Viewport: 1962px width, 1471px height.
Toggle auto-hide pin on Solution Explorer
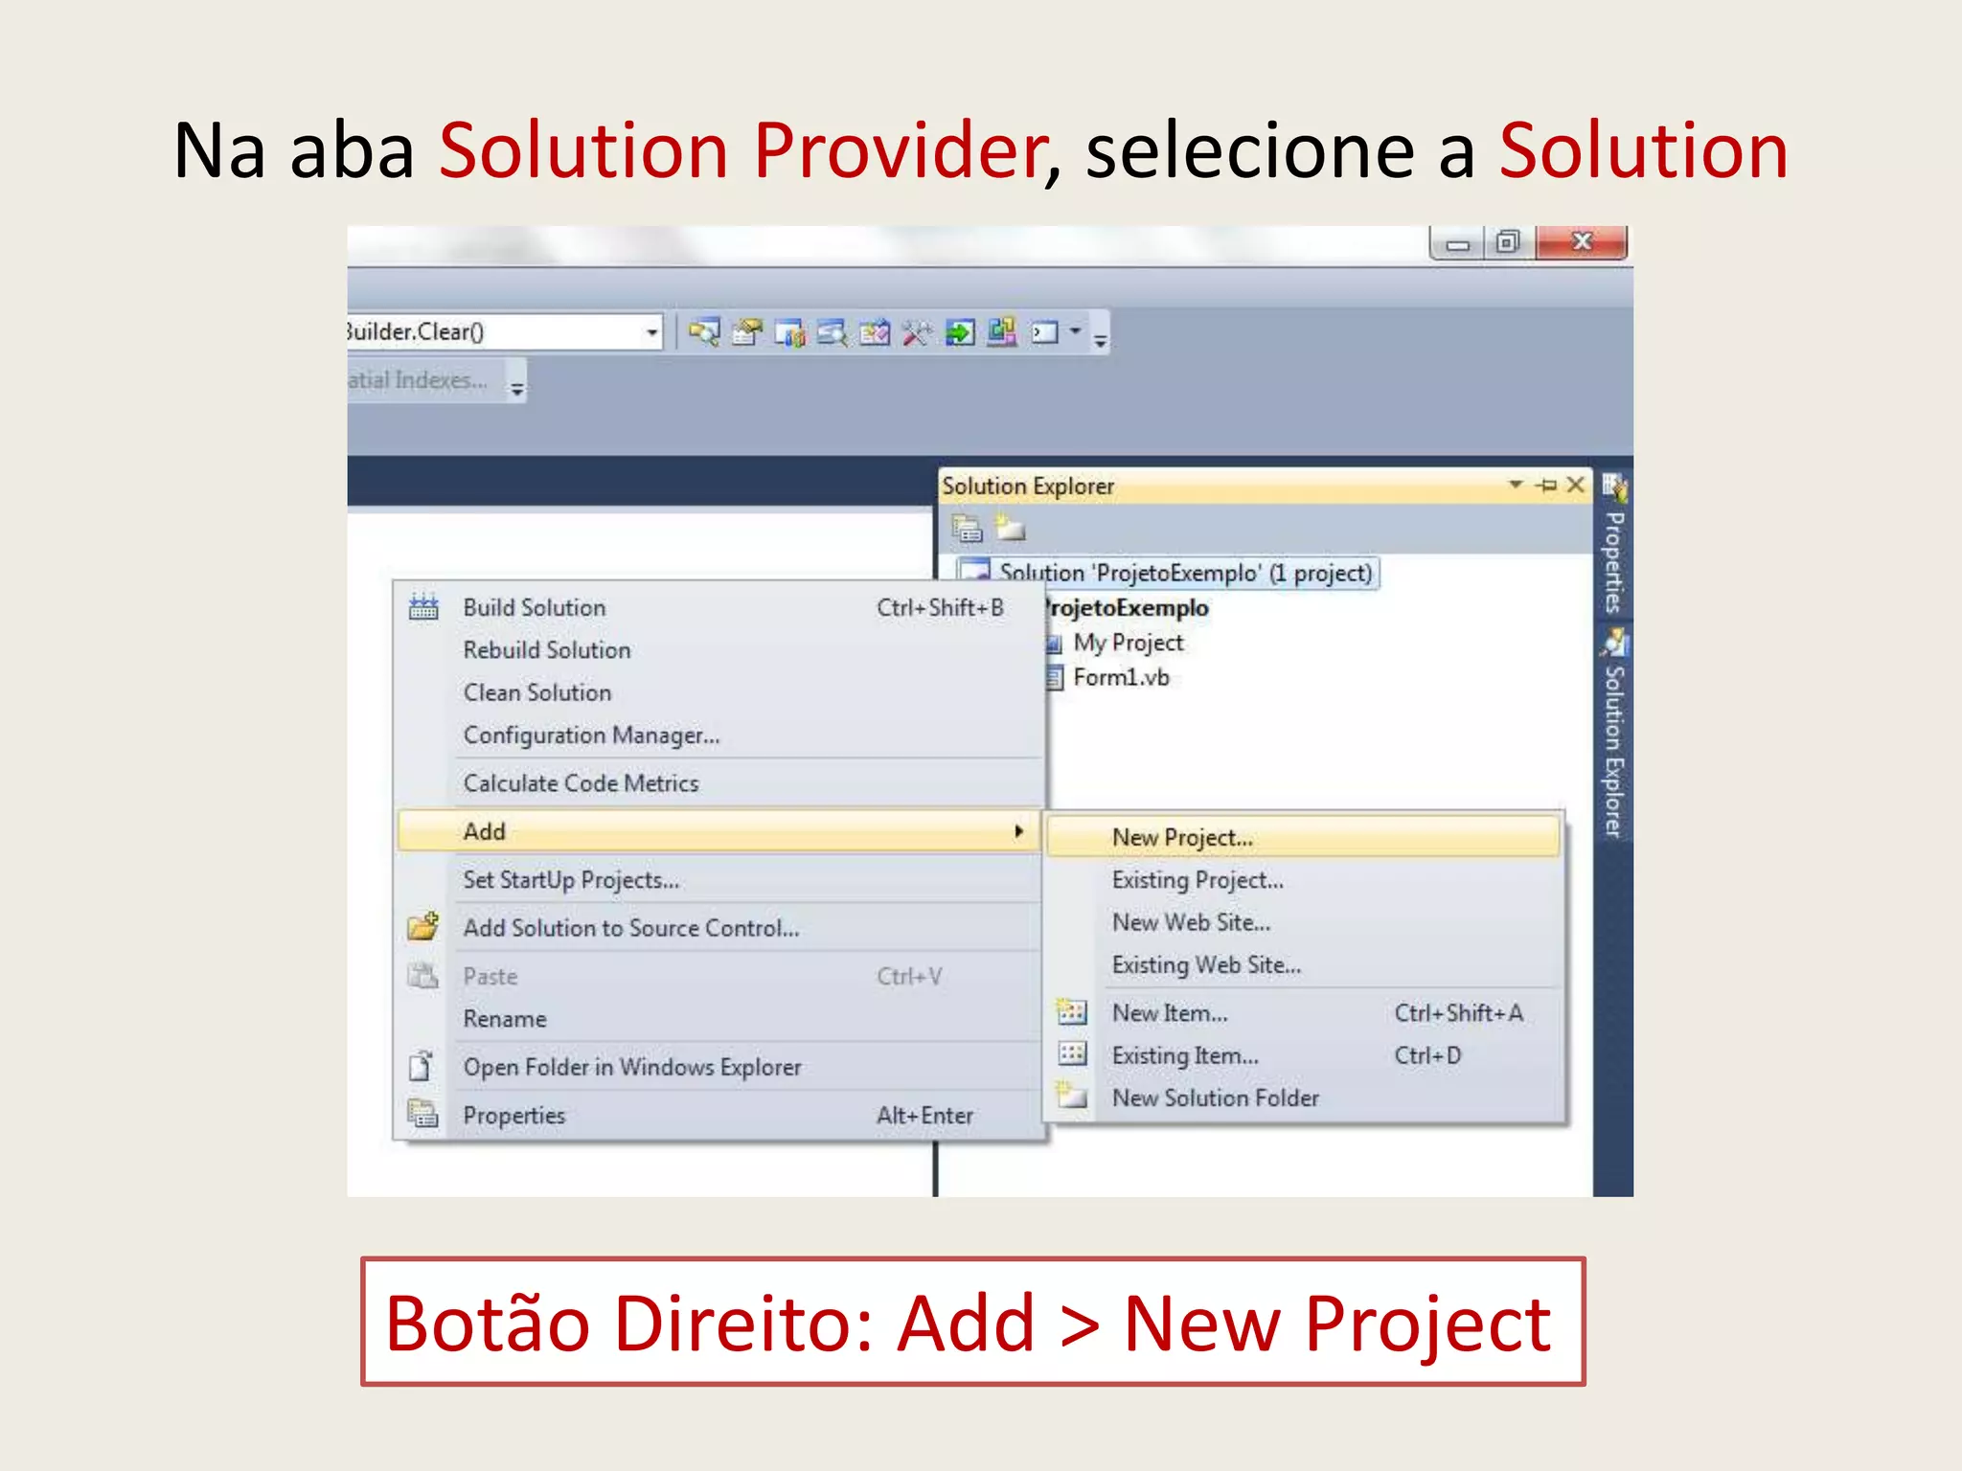(x=1546, y=486)
